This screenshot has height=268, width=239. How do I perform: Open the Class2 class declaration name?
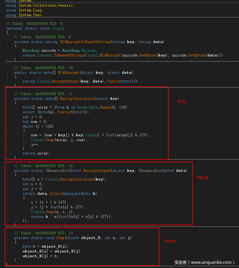click(x=58, y=28)
